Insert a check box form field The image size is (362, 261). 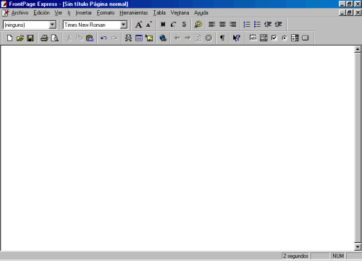pos(274,38)
